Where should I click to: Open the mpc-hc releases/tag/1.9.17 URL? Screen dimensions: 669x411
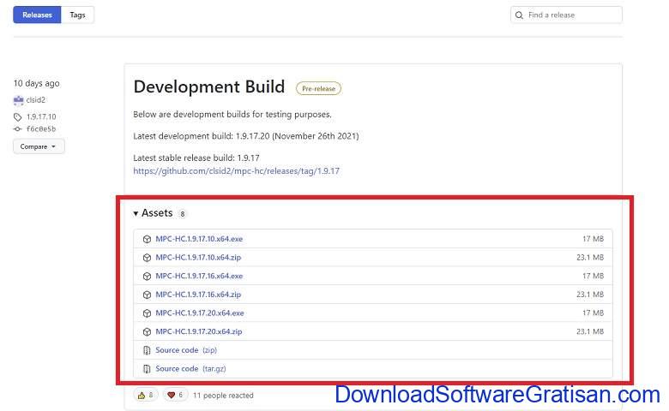[237, 170]
